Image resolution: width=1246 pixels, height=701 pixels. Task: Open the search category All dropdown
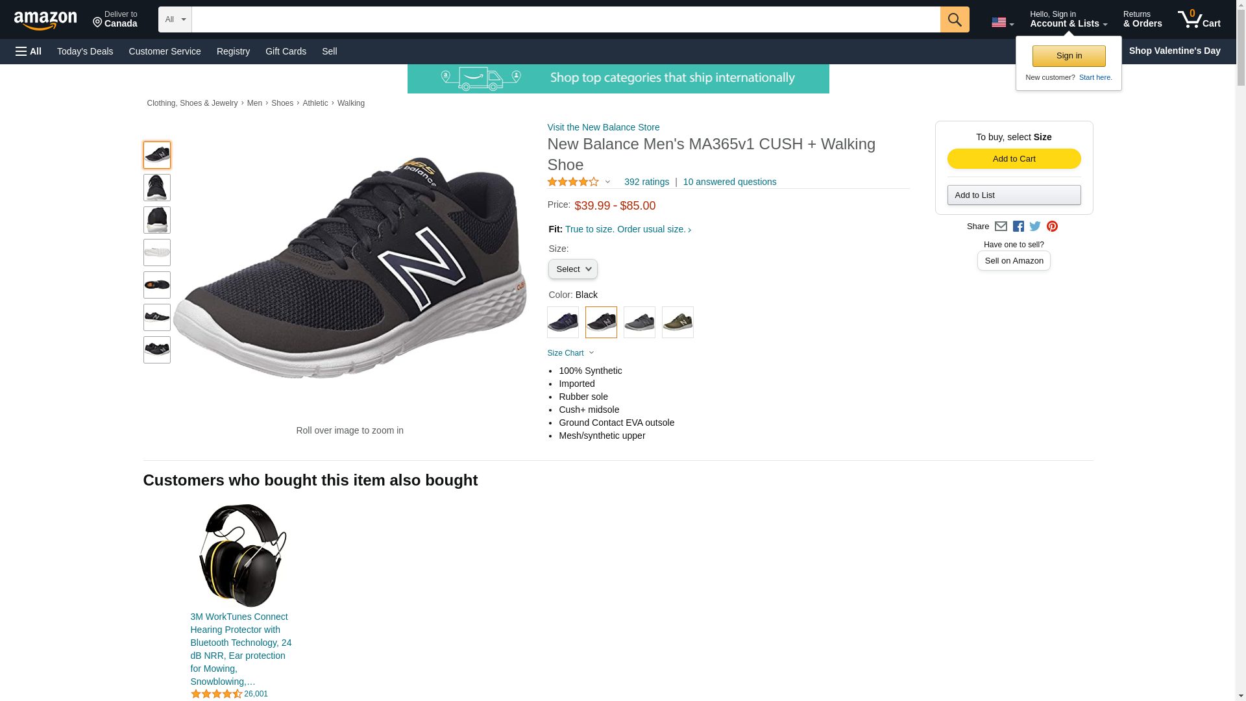tap(175, 19)
